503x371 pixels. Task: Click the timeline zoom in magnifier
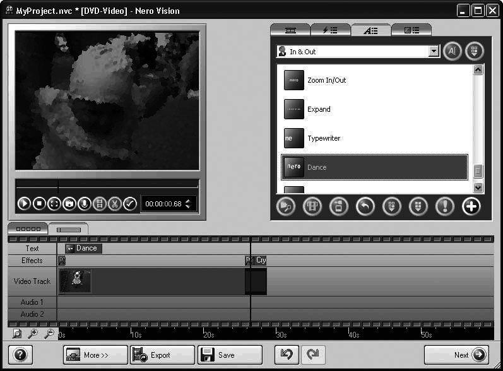(x=32, y=334)
